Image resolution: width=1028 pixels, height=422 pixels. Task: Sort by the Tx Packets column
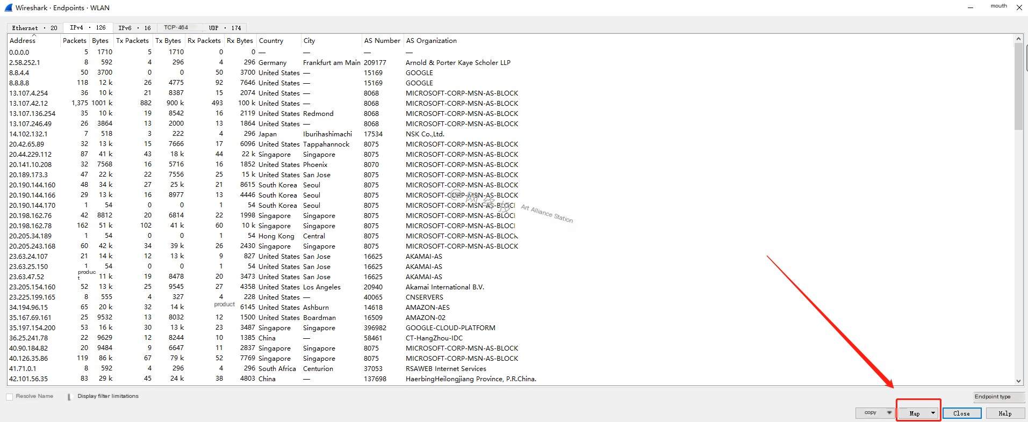click(x=133, y=41)
